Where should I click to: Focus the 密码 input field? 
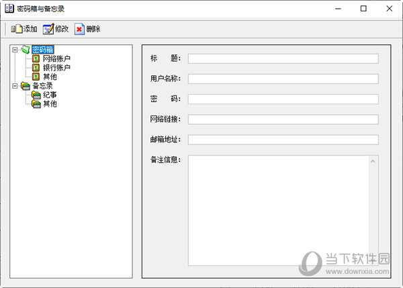tap(283, 99)
